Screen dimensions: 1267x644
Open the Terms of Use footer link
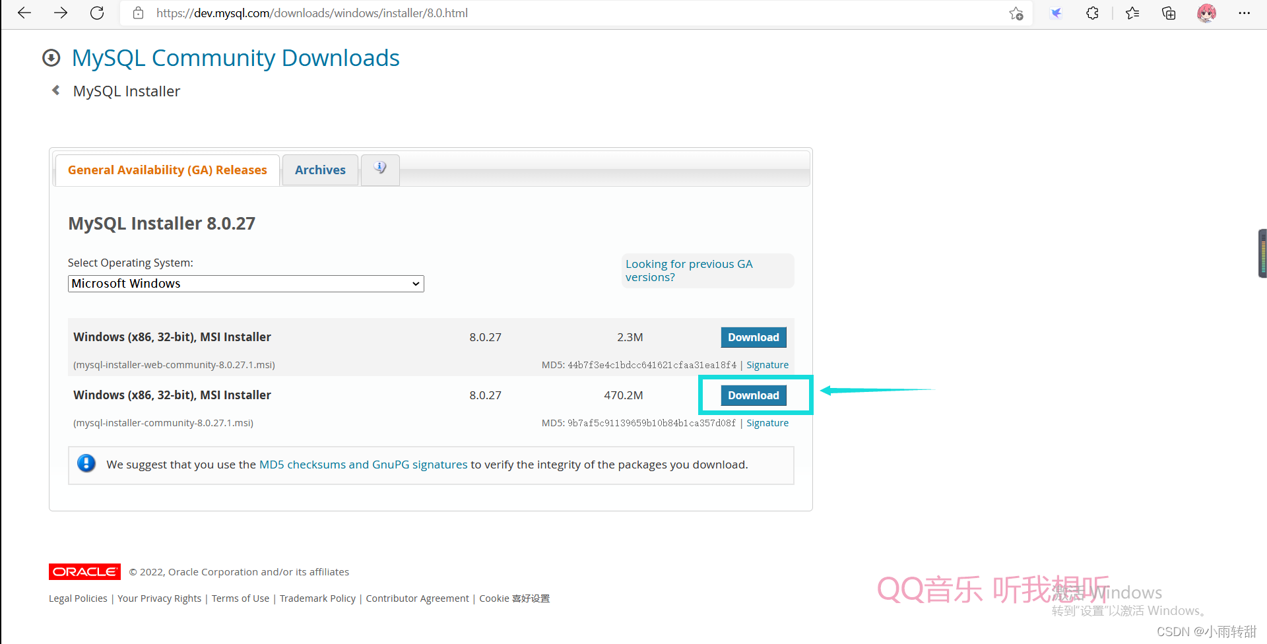tap(240, 598)
